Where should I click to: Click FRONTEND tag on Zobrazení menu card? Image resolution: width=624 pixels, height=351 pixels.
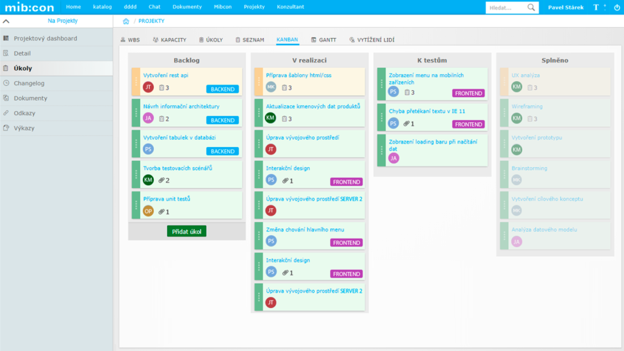(468, 93)
